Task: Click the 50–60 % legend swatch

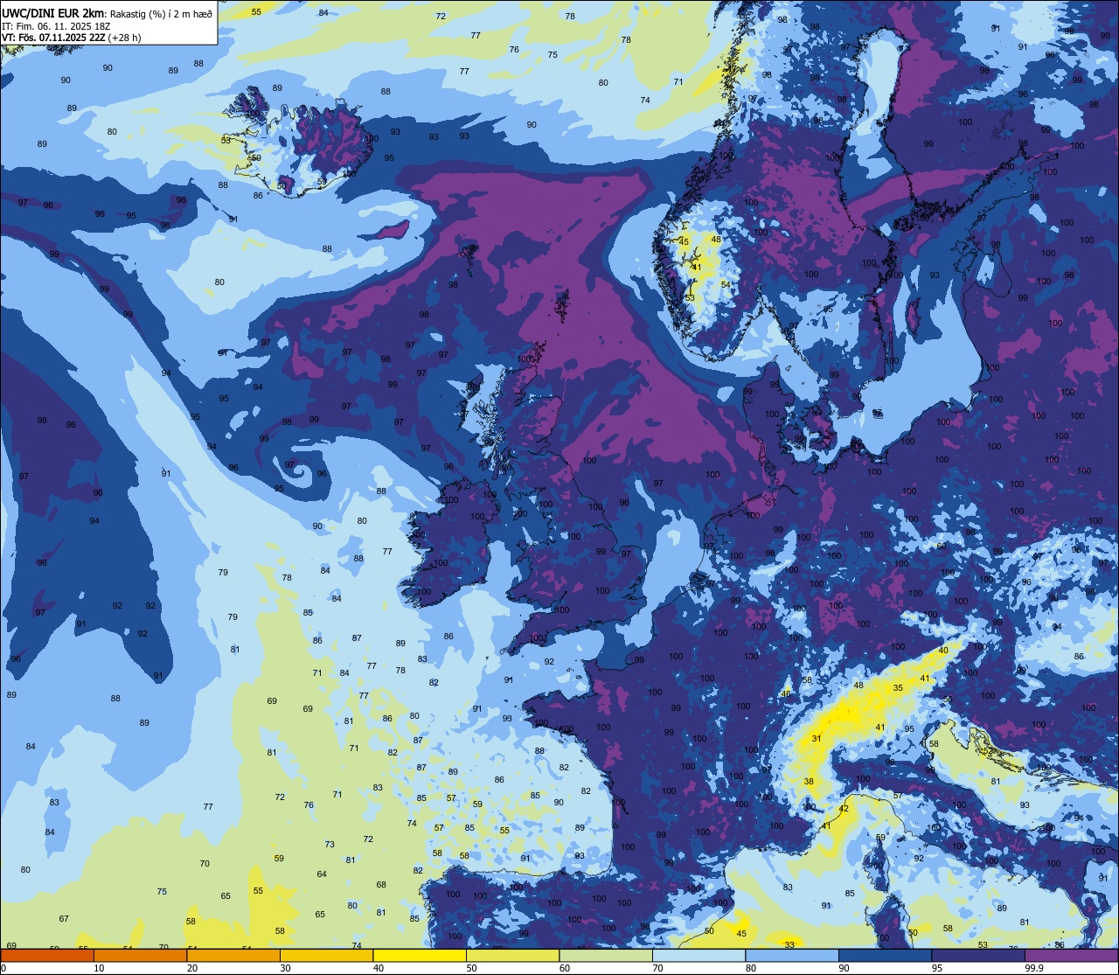Action: tap(512, 956)
